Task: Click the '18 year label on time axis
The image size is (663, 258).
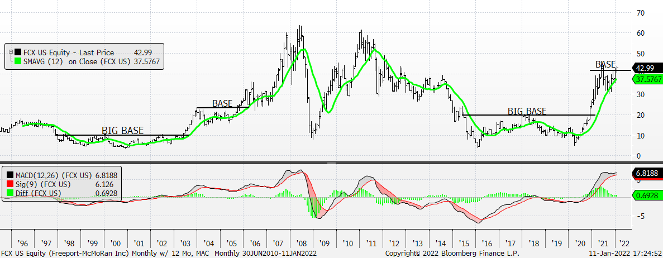Action: click(x=534, y=244)
